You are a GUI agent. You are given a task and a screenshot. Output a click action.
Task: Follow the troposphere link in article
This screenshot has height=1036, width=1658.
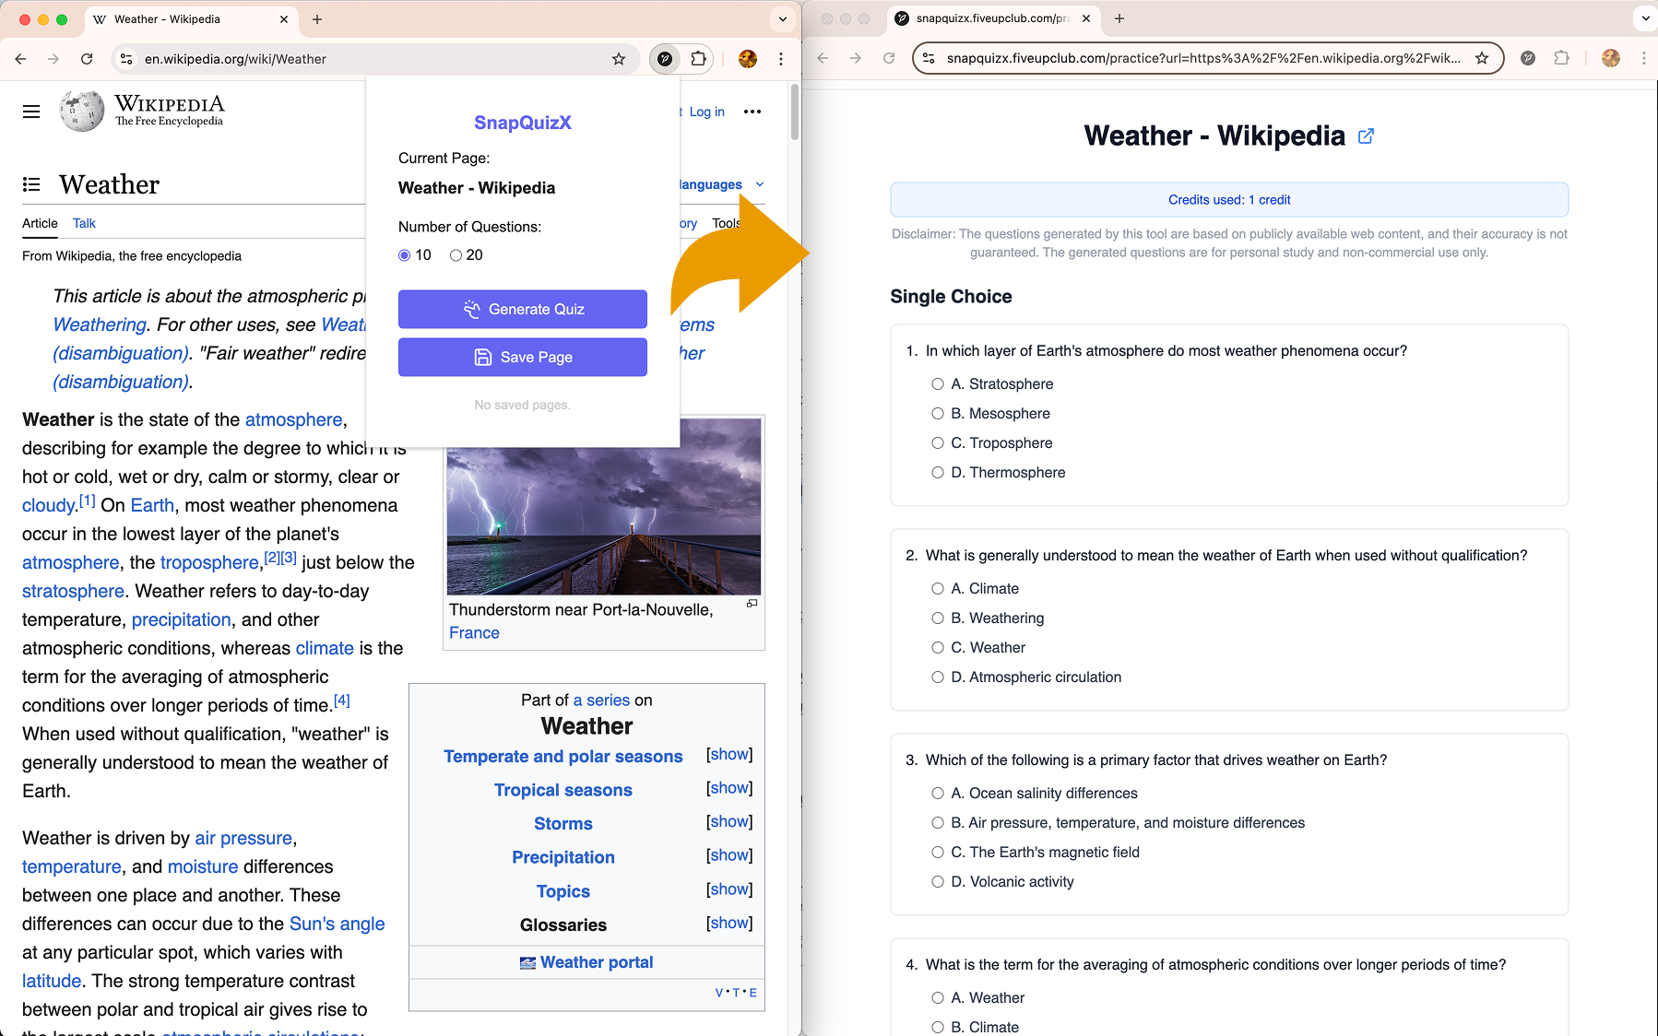[209, 563]
